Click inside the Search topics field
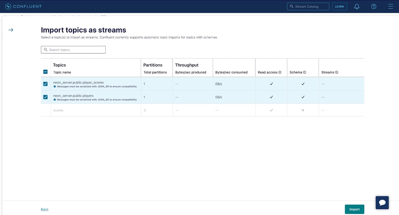This screenshot has height=215, width=399. tap(73, 49)
